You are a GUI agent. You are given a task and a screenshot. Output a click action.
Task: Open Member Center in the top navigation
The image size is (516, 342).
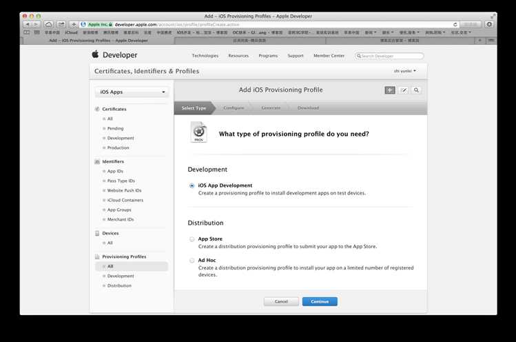click(x=329, y=56)
